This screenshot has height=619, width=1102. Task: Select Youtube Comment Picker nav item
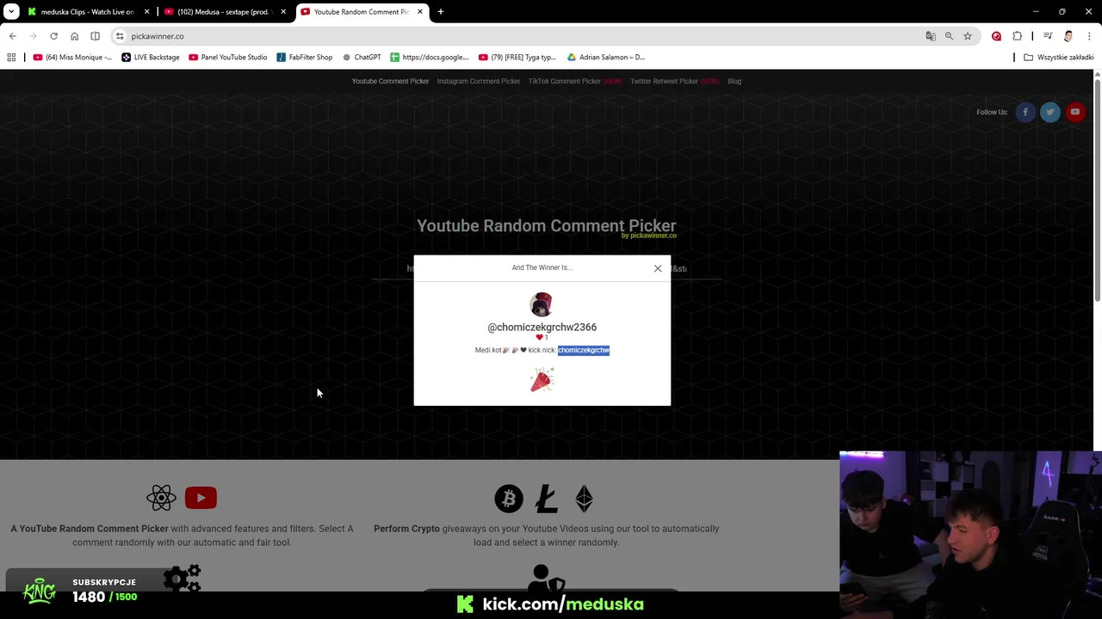pyautogui.click(x=390, y=82)
